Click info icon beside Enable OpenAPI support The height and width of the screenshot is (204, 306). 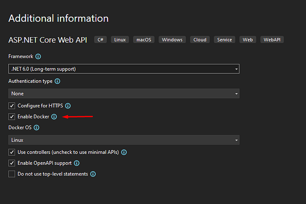coord(76,163)
